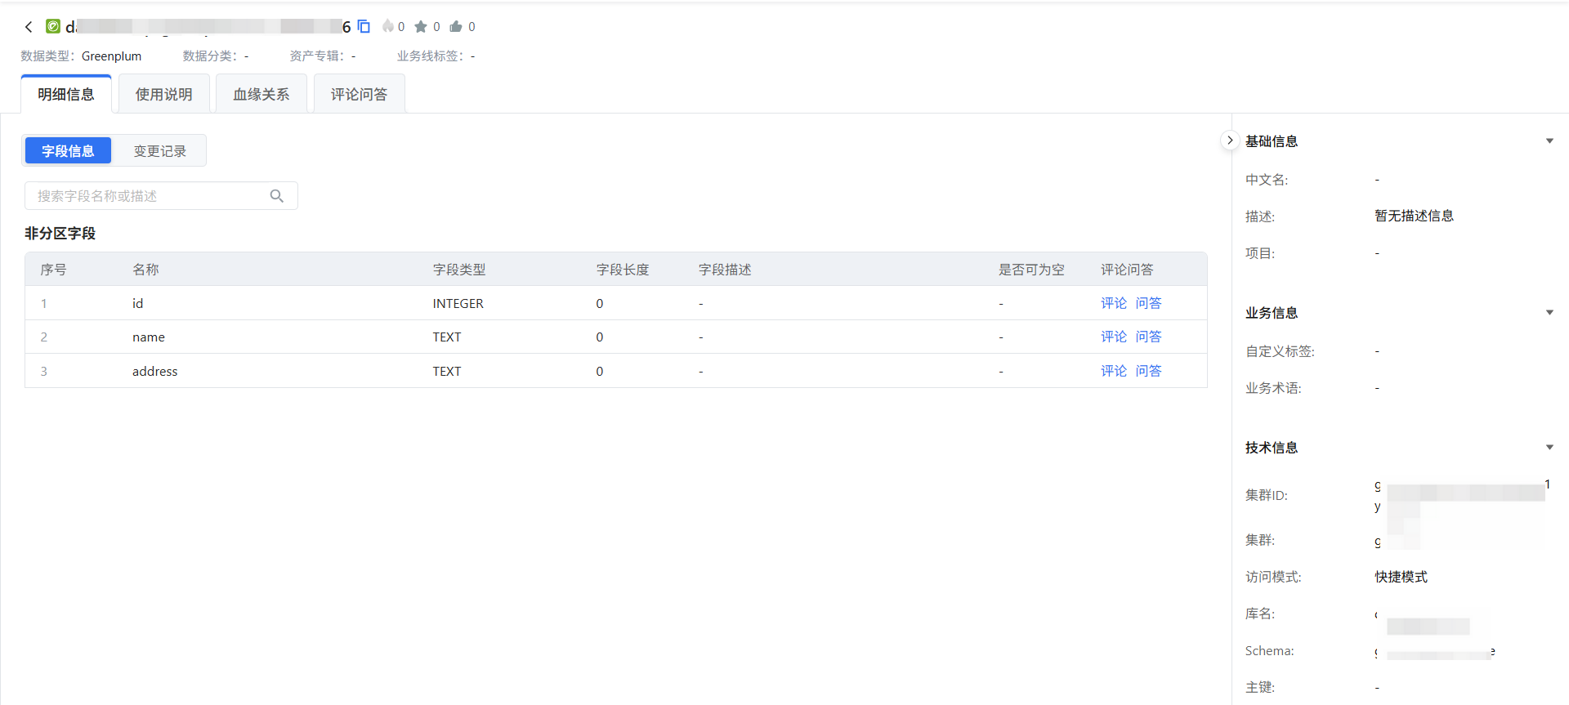This screenshot has height=705, width=1569.
Task: Click the flame popularity icon
Action: pos(388,27)
